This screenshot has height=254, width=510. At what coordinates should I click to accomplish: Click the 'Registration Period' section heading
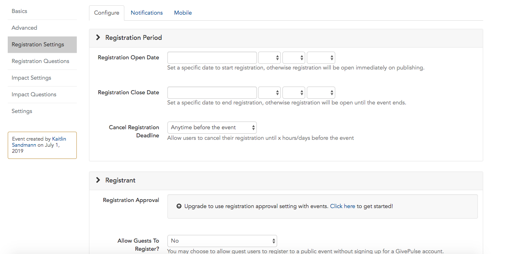click(134, 37)
